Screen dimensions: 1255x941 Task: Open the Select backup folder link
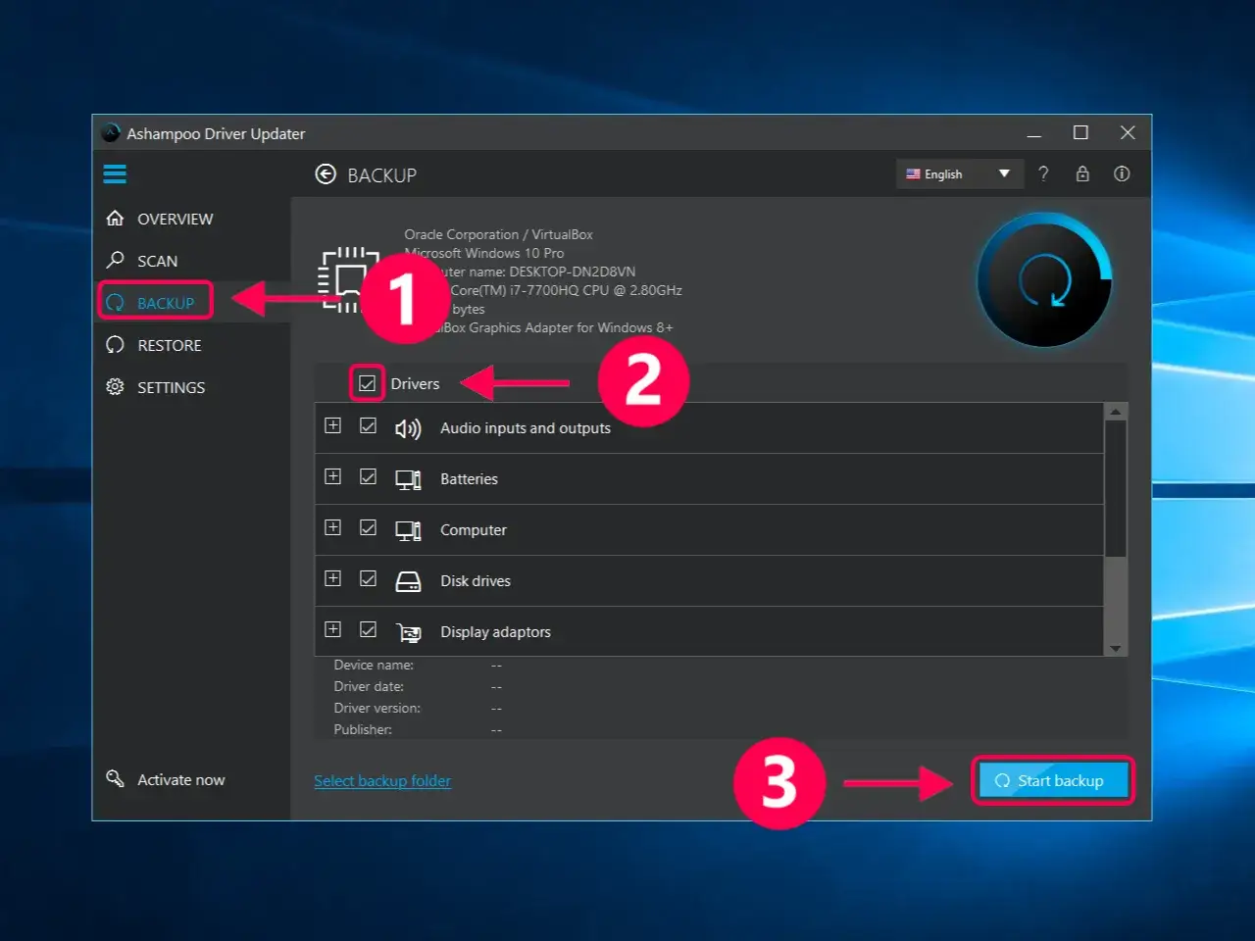[x=382, y=781]
